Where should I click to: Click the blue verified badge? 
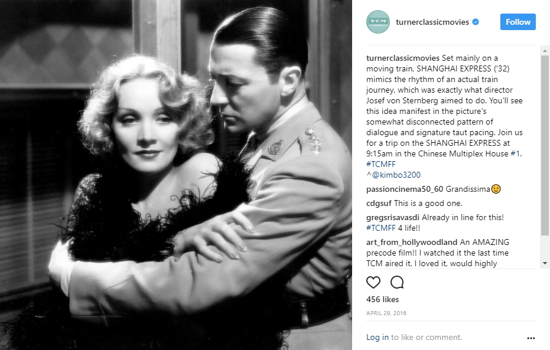(x=476, y=22)
